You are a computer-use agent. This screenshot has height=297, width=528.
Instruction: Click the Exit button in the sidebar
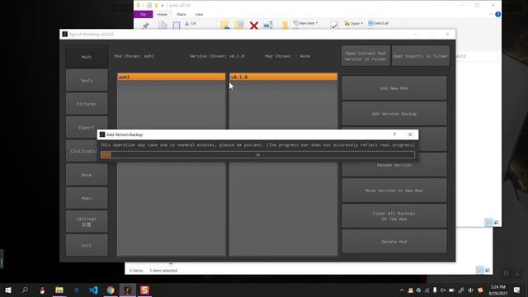(x=87, y=246)
